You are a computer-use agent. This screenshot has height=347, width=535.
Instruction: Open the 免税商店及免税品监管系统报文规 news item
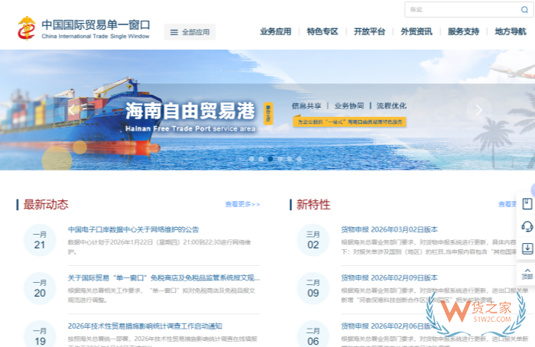pyautogui.click(x=164, y=277)
